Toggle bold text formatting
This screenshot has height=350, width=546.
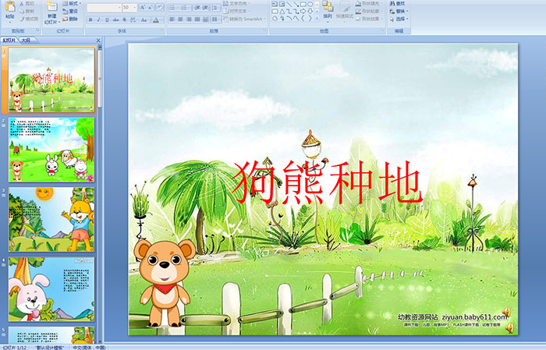tap(89, 19)
